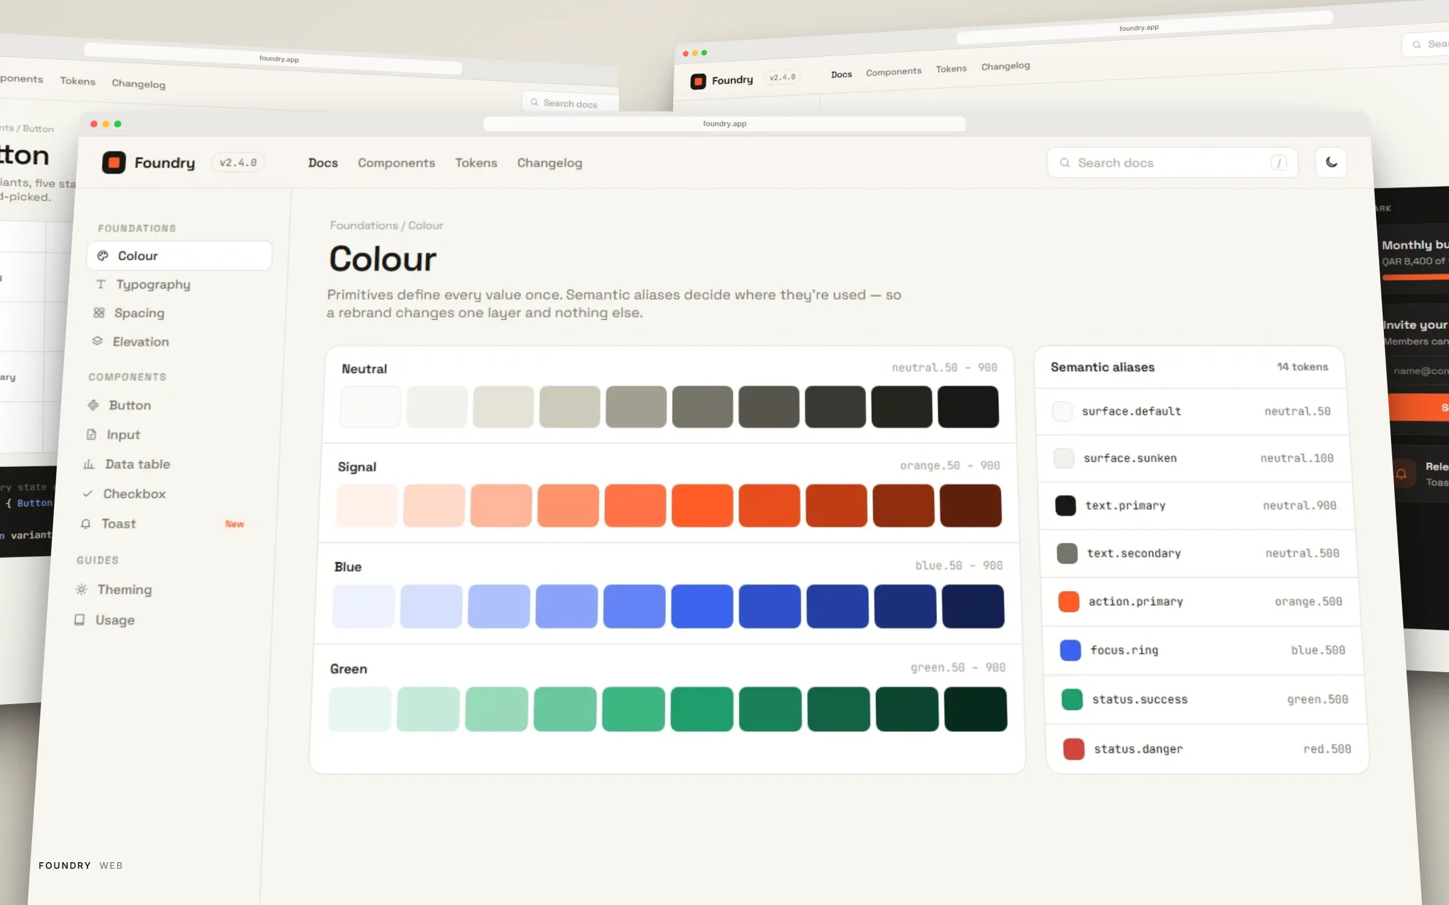Click Tokens in the back-left window
The width and height of the screenshot is (1449, 905).
point(77,81)
